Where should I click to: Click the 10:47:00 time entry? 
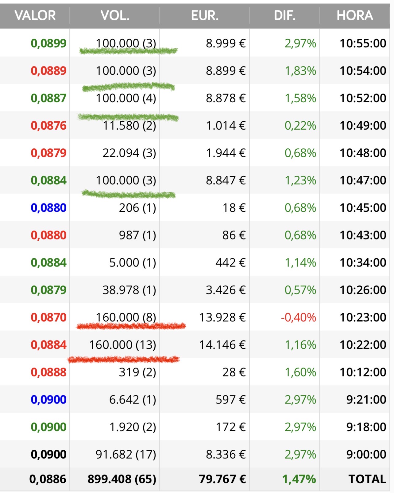(x=363, y=180)
